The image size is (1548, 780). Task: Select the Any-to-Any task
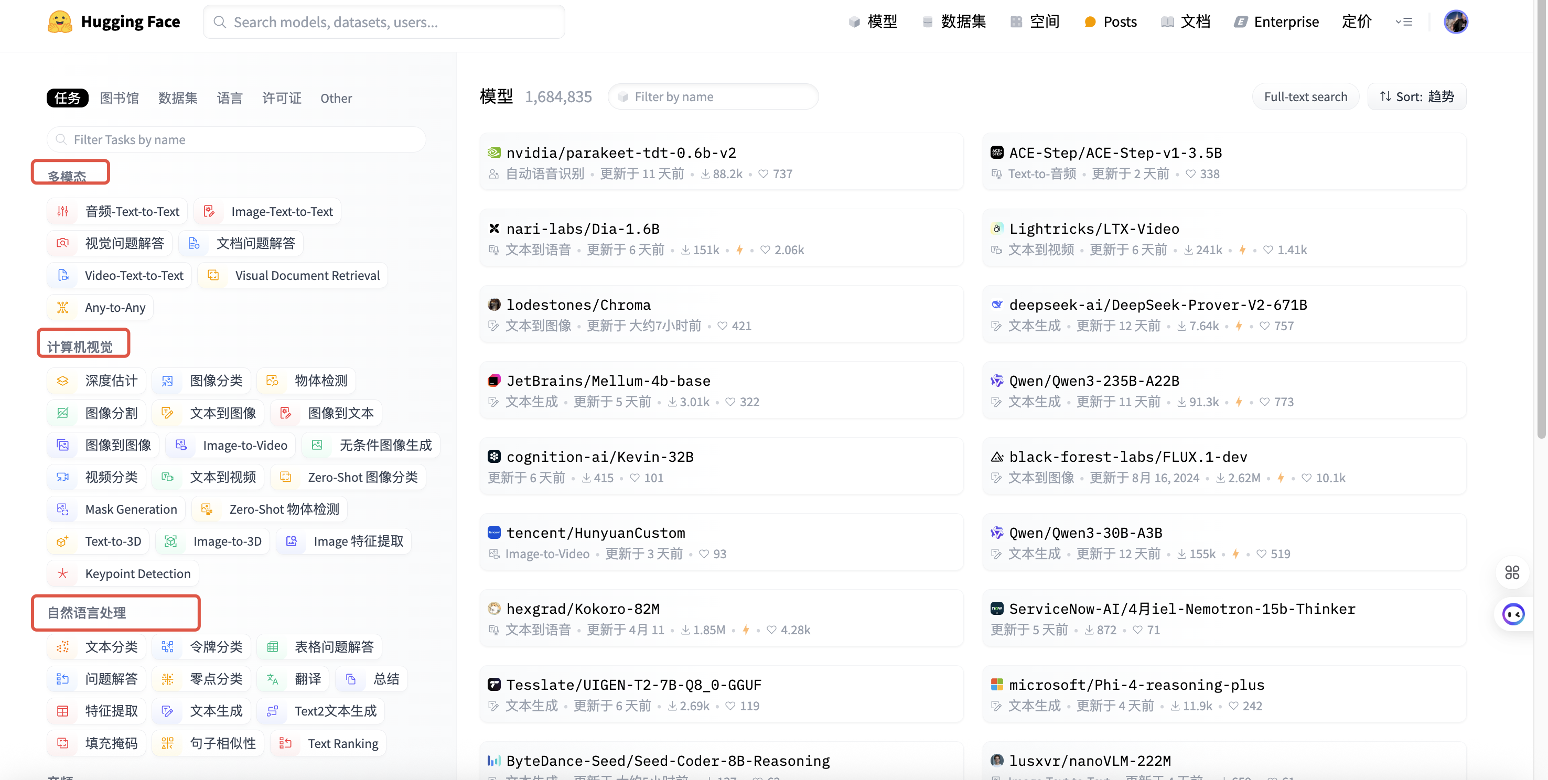(x=100, y=307)
